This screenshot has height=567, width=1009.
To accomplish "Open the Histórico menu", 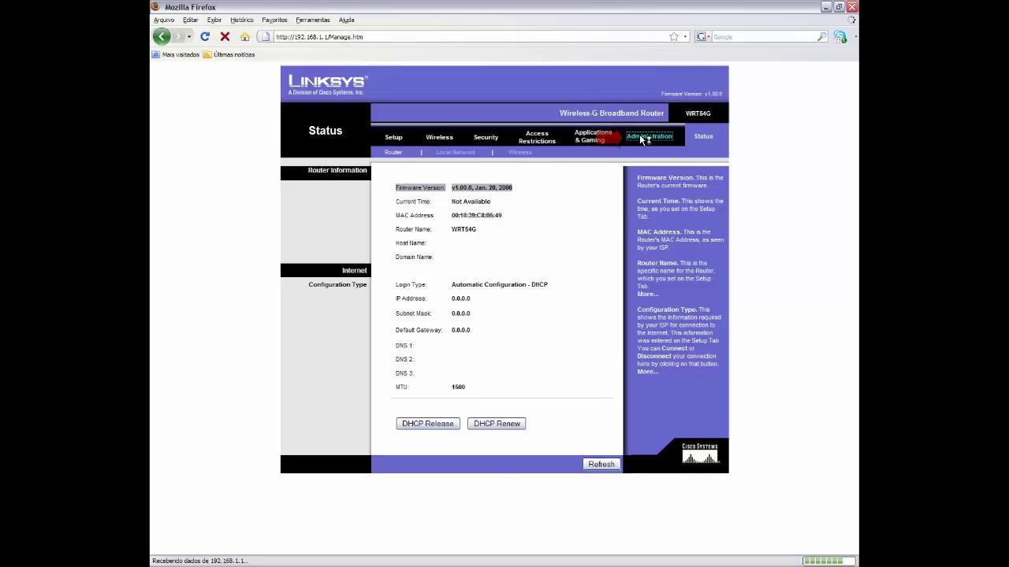I will tap(242, 20).
